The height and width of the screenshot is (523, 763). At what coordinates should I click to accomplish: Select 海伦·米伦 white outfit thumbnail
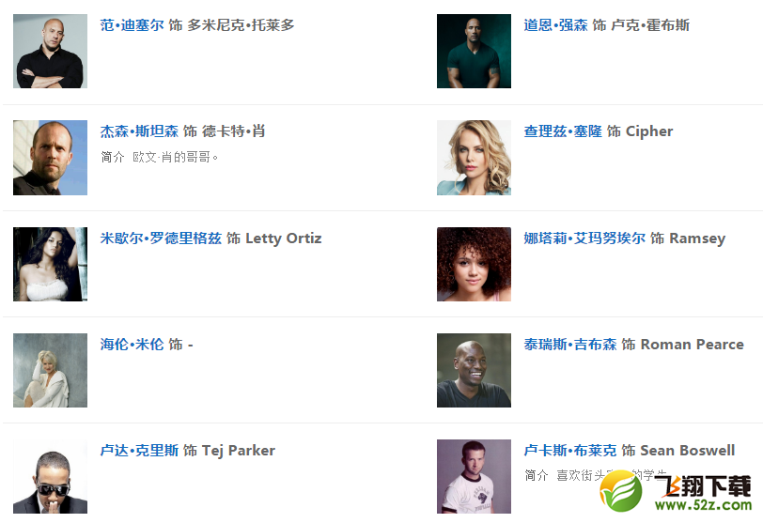click(x=50, y=370)
